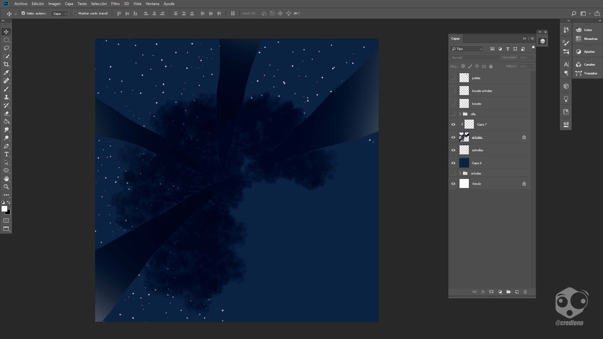Image resolution: width=603 pixels, height=339 pixels.
Task: Select the Healing Brush tool
Action: [6, 81]
